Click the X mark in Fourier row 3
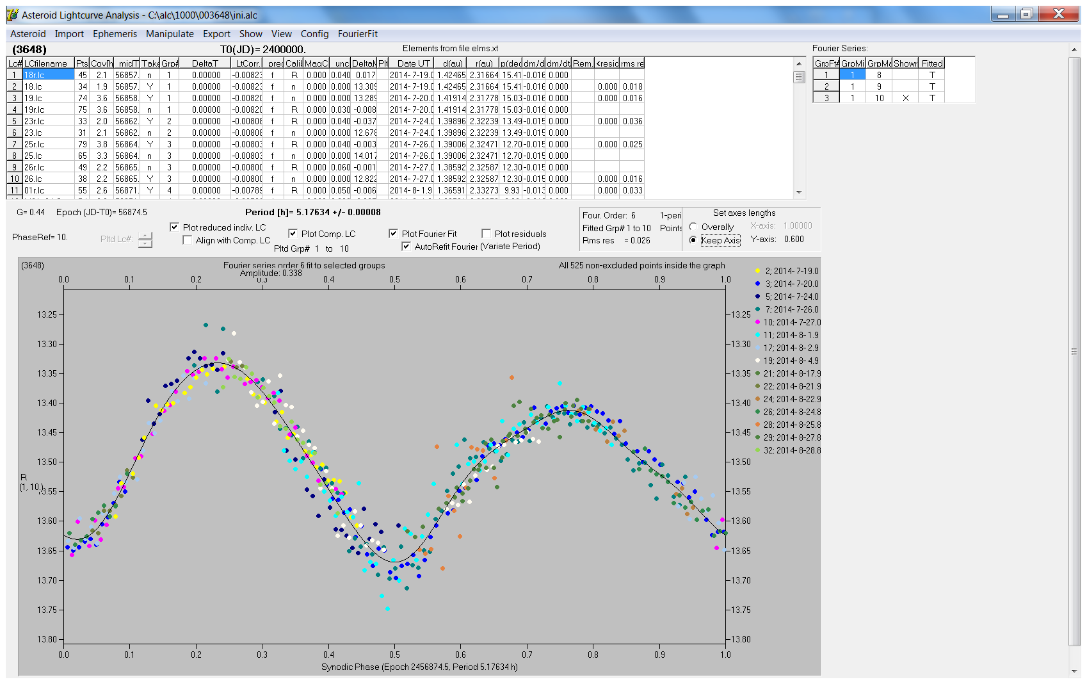 point(906,98)
